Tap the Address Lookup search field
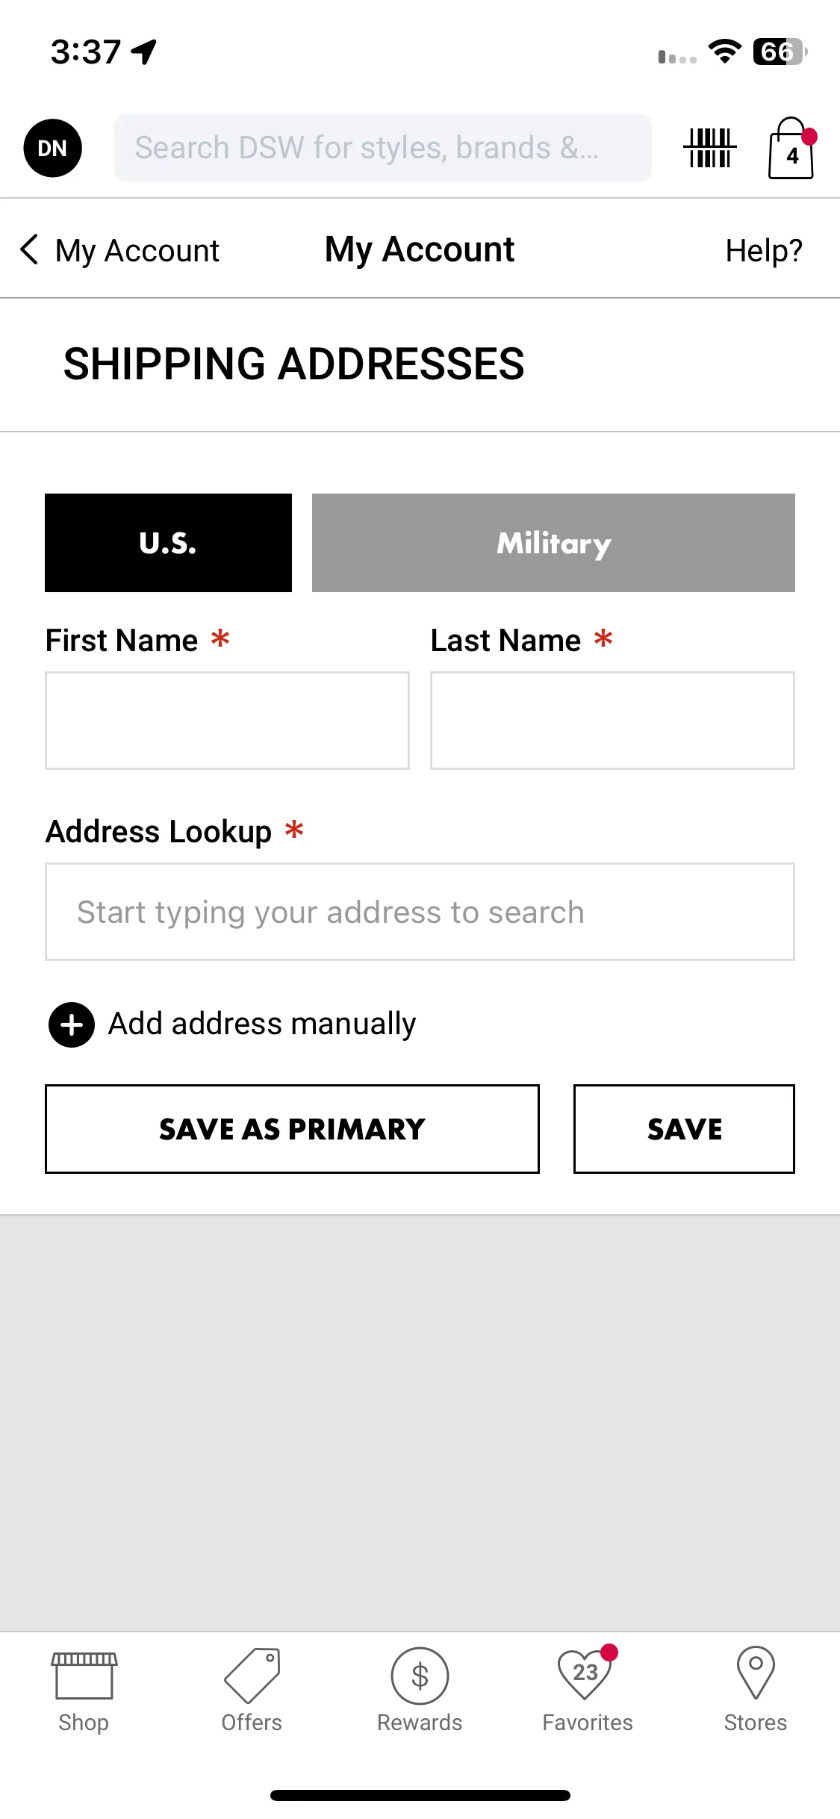This screenshot has width=840, height=1819. pos(420,912)
